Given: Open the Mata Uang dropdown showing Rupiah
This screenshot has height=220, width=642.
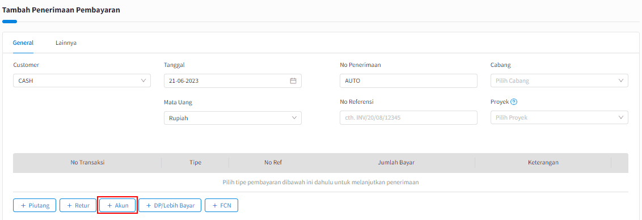Looking at the screenshot, I should pyautogui.click(x=233, y=118).
